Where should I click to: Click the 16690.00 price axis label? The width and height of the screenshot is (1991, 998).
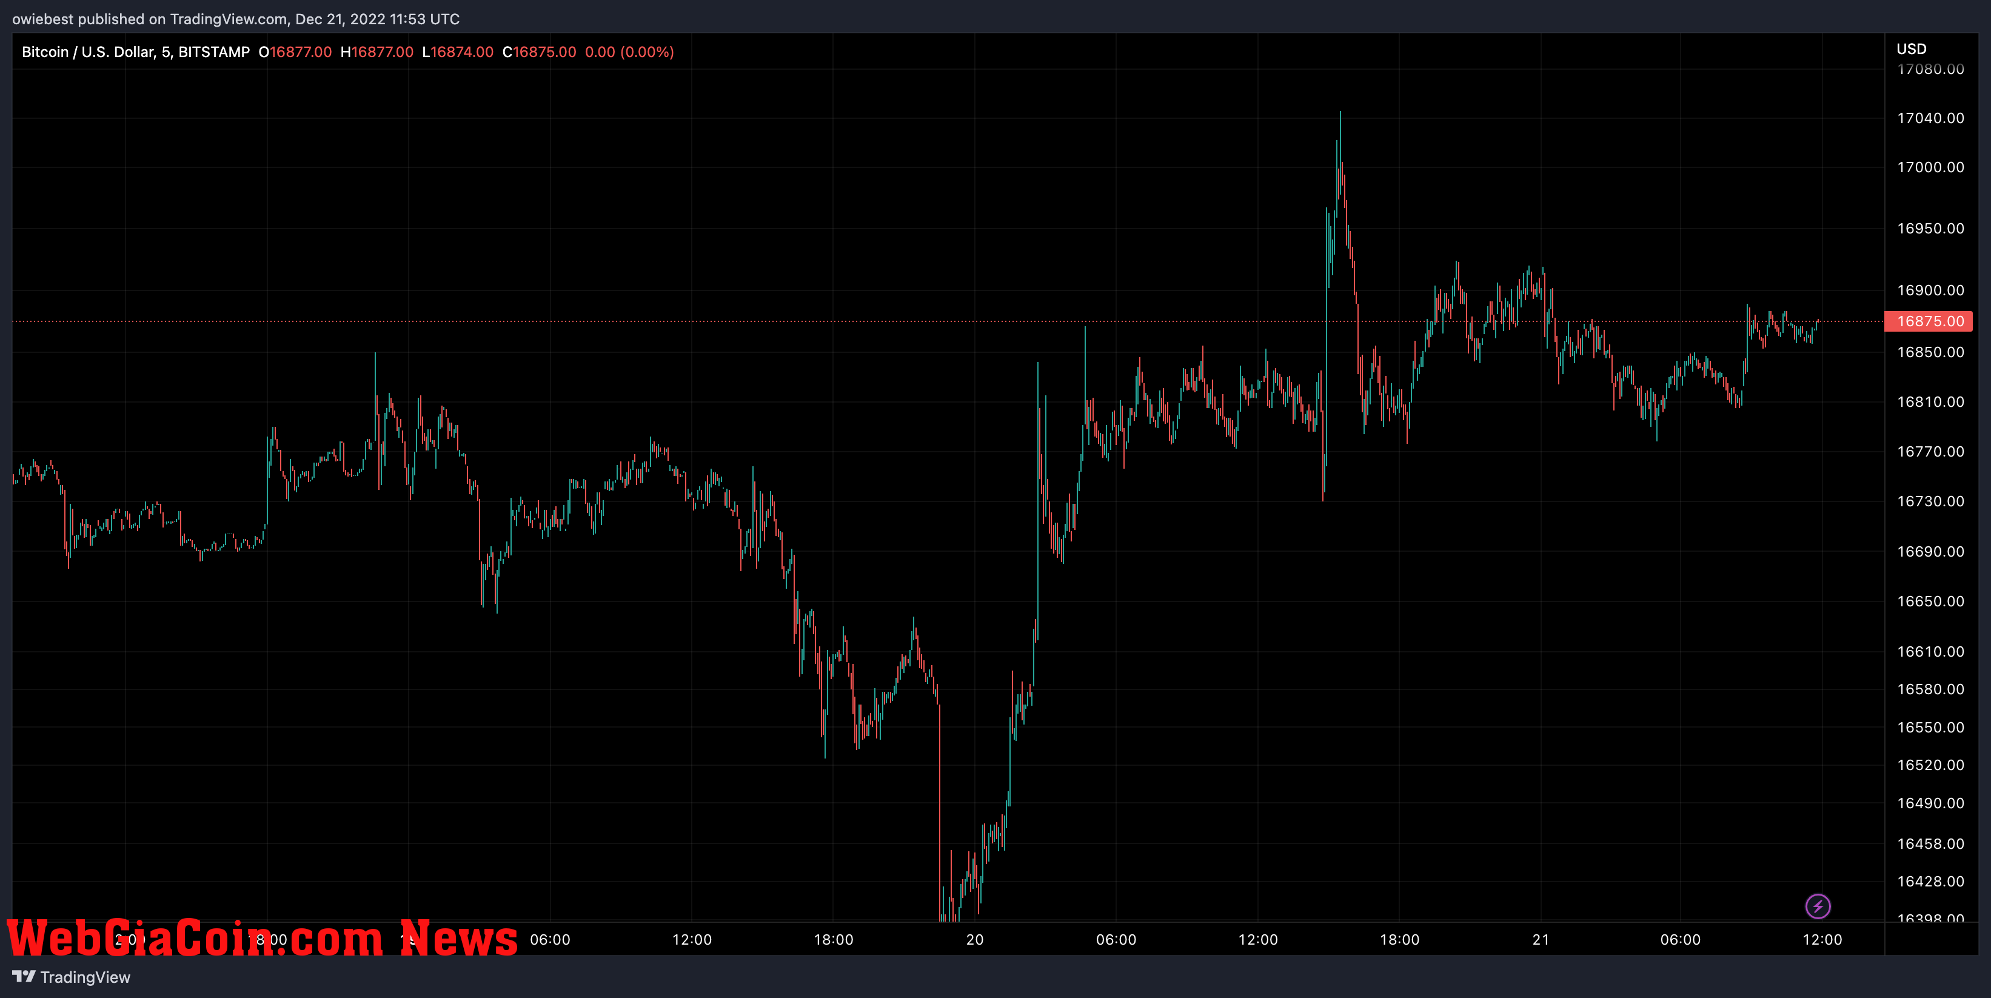(1930, 552)
